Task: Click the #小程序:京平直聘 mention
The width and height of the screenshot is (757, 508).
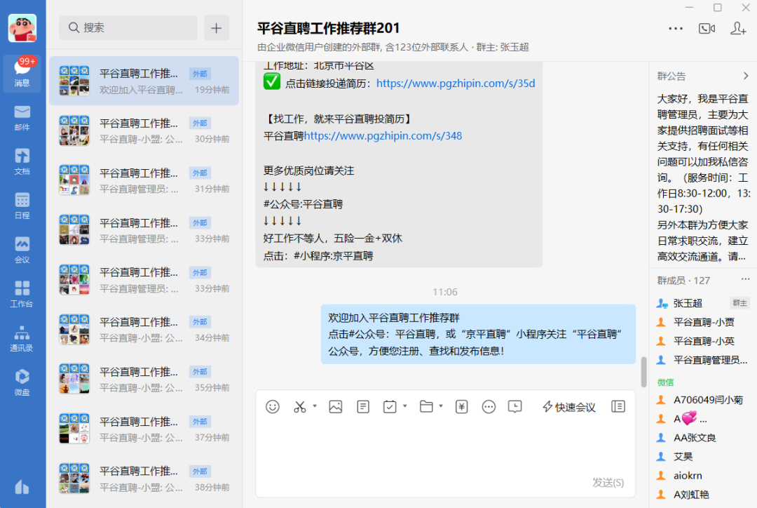Action: tap(333, 255)
